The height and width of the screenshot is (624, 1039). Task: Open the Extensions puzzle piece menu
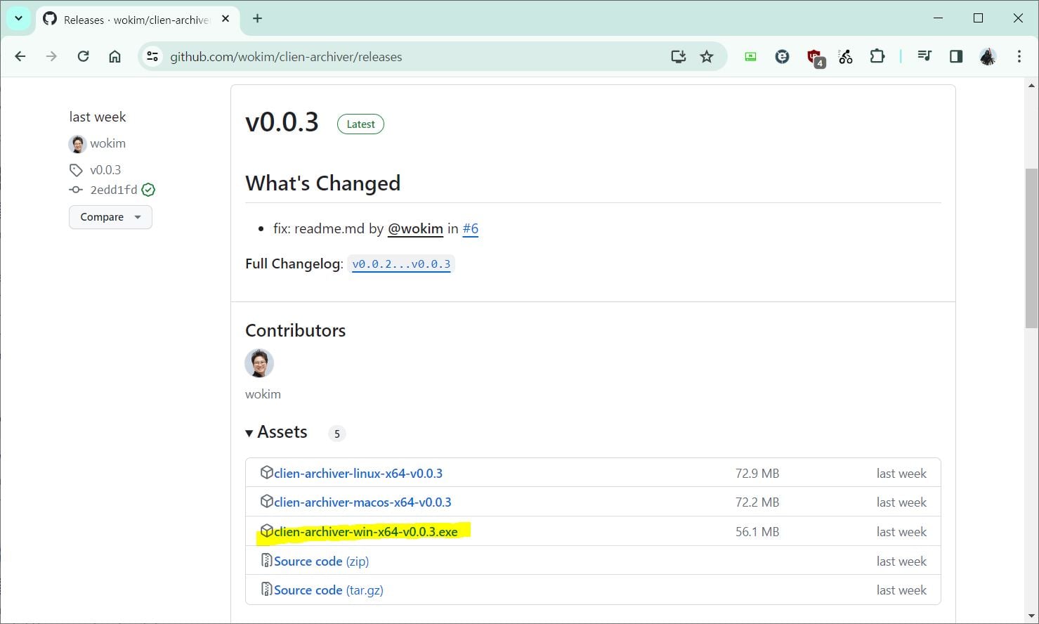[877, 56]
